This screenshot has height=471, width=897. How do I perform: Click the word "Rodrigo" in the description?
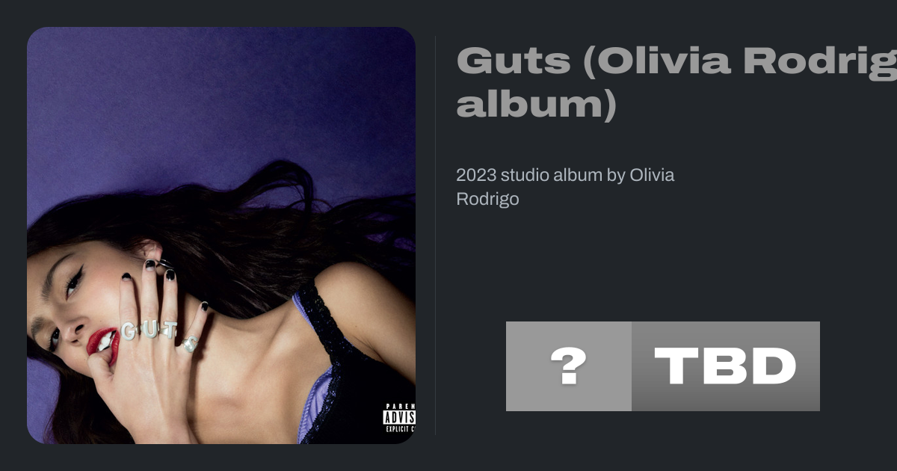[x=487, y=200]
